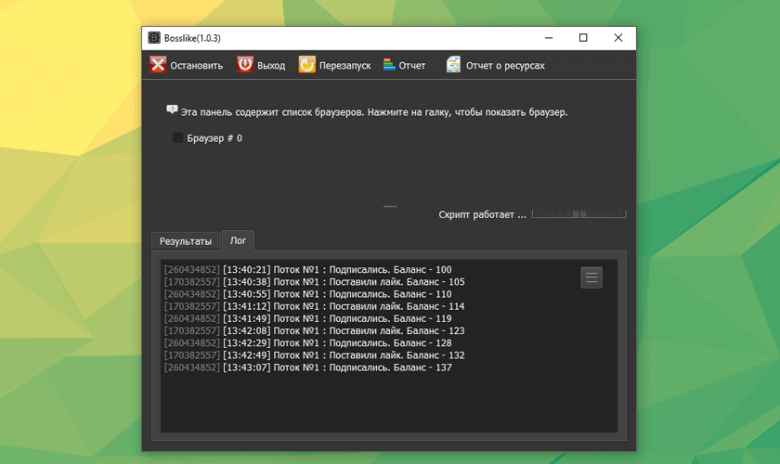
Task: Select the Лог tab
Action: coord(238,240)
